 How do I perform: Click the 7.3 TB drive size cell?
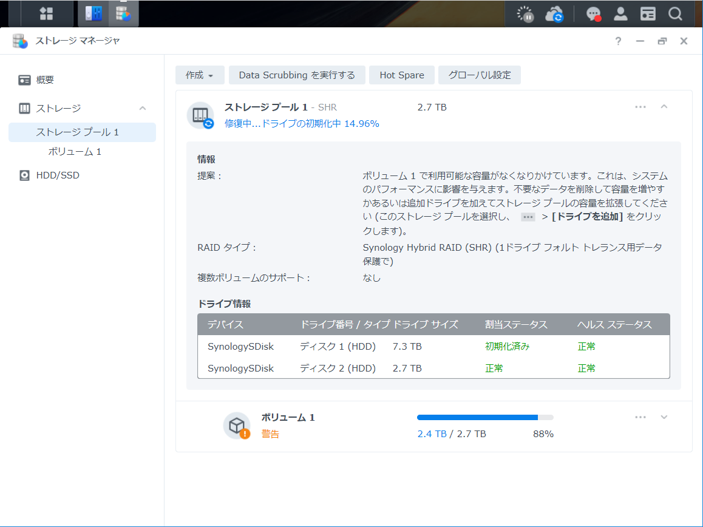[407, 347]
